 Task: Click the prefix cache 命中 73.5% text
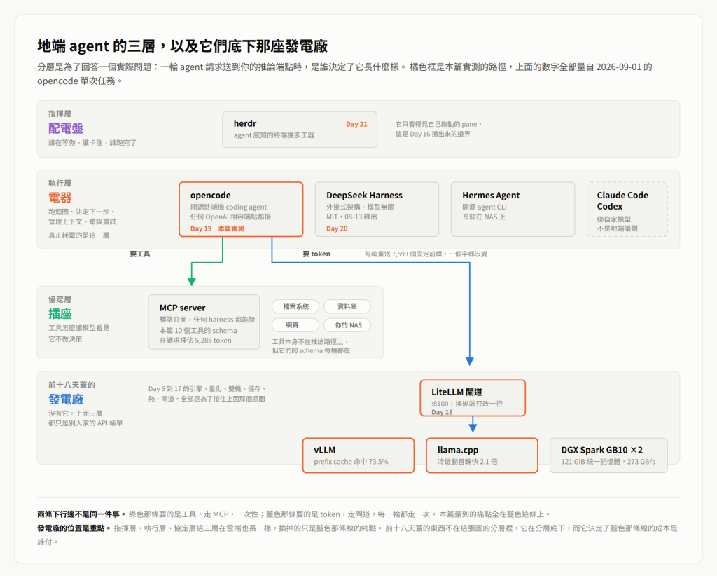(351, 462)
